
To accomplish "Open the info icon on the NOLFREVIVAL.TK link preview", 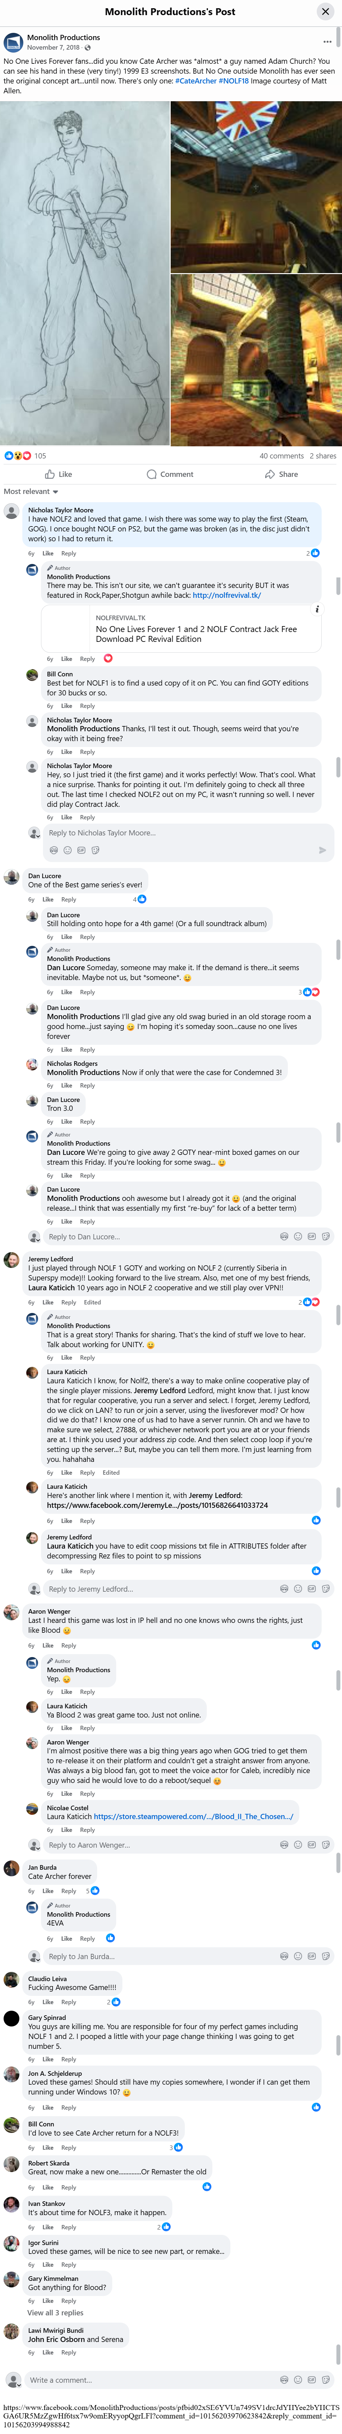I will 316,609.
